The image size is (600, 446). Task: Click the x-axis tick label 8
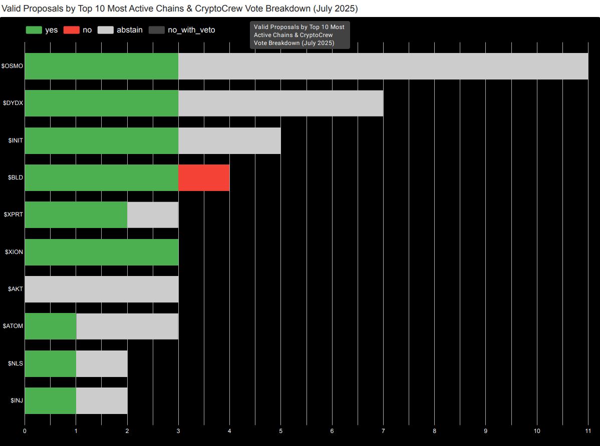(434, 431)
